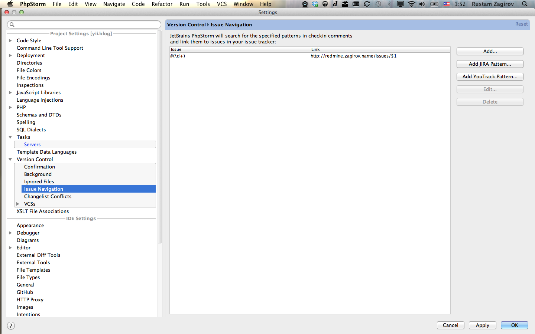535x334 pixels.
Task: Select File Templates setting
Action: [33, 270]
